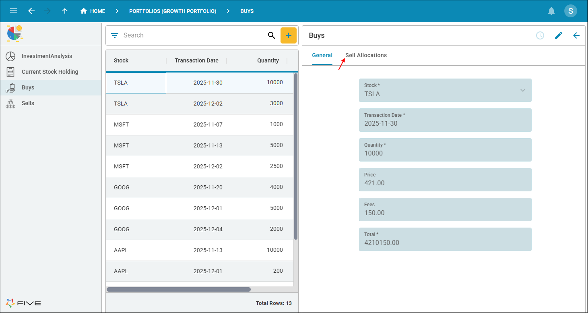This screenshot has height=313, width=588.
Task: Go back with the header back arrow
Action: pos(31,11)
